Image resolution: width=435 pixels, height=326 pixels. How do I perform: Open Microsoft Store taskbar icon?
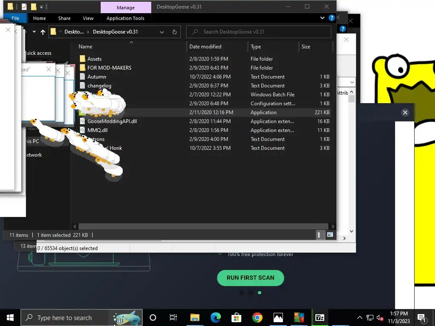[x=236, y=318]
